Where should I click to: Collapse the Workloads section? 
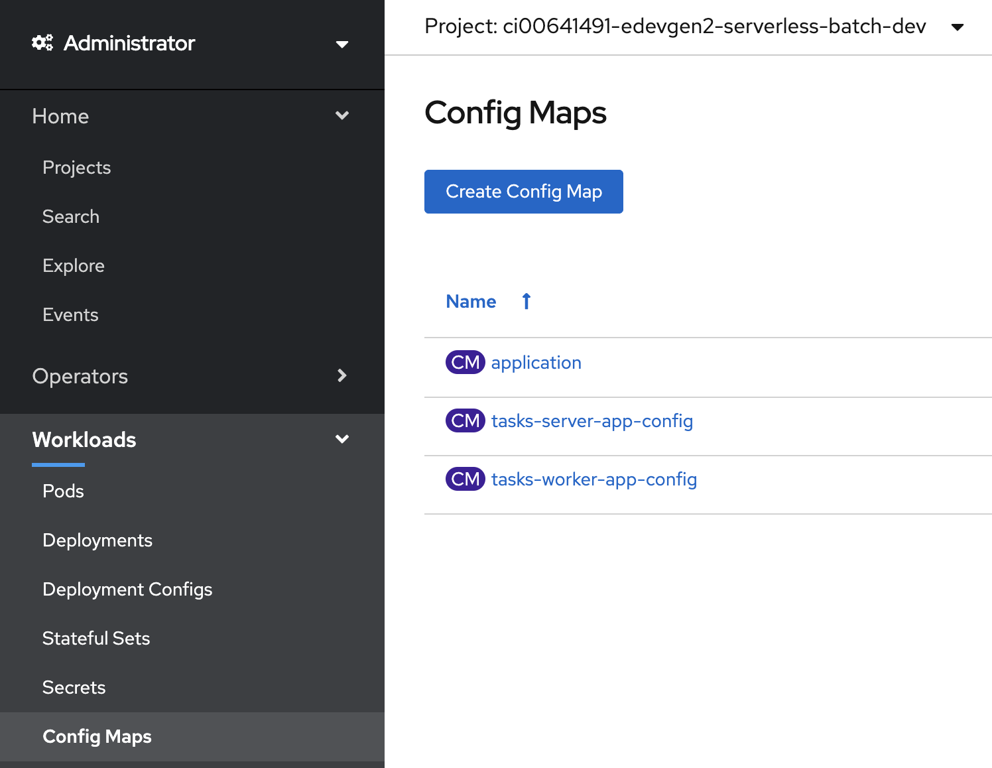click(341, 438)
